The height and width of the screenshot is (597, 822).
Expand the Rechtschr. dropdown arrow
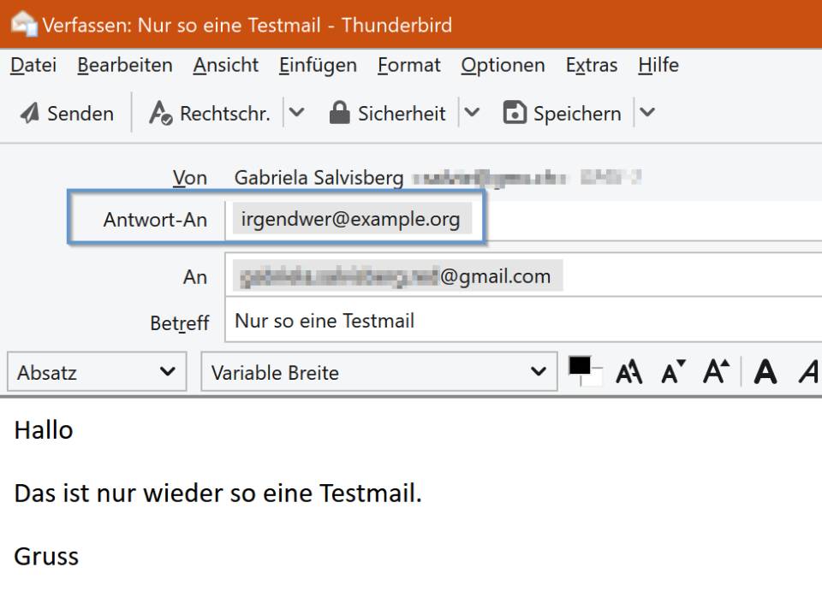[x=297, y=112]
